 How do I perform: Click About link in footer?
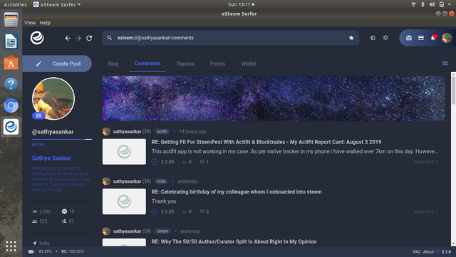click(428, 252)
